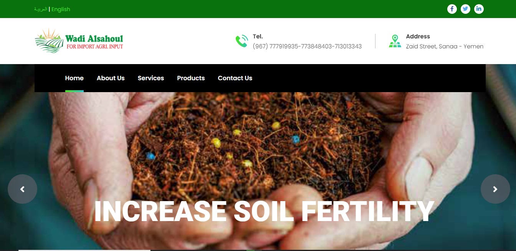Viewport: 516px width, 251px height.
Task: Select the English language option
Action: pyautogui.click(x=61, y=9)
